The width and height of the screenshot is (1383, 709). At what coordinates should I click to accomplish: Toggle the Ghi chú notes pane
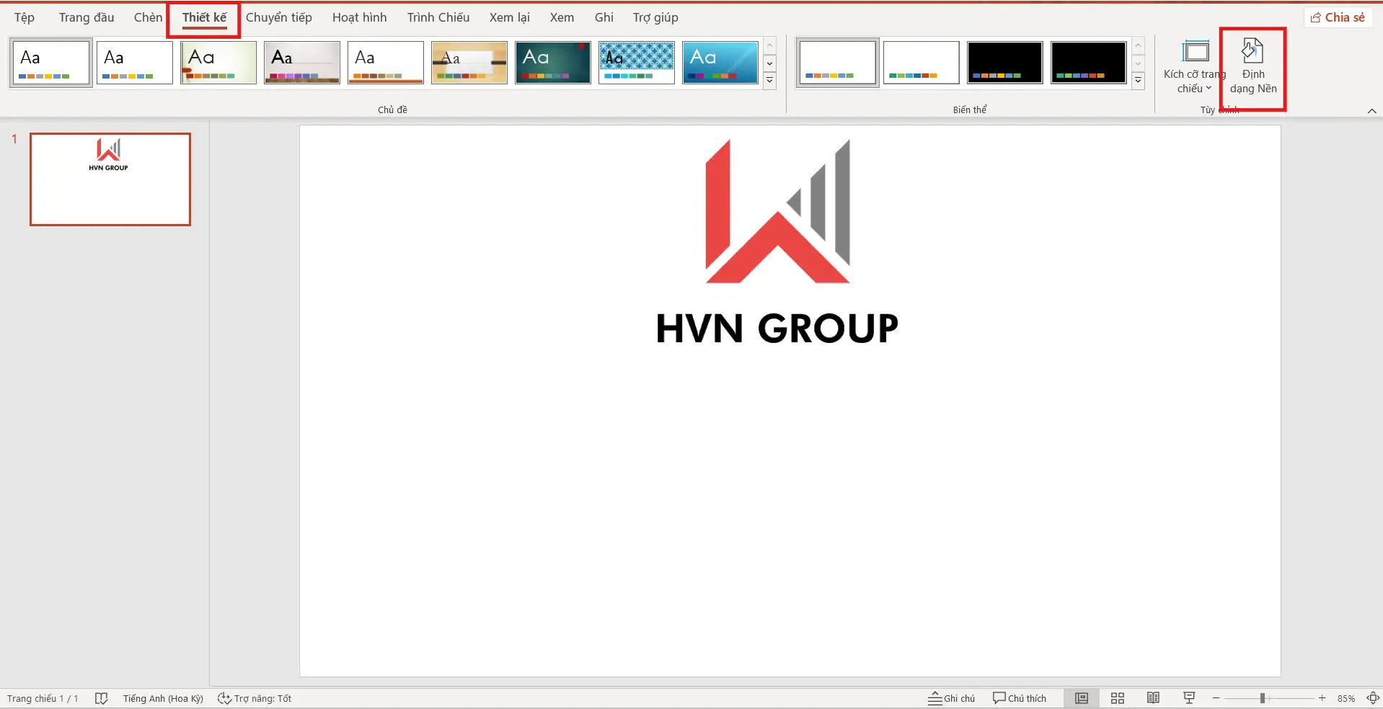click(951, 698)
